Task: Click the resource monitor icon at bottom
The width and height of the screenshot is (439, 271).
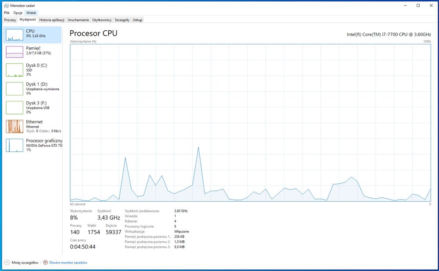Action: (x=45, y=263)
